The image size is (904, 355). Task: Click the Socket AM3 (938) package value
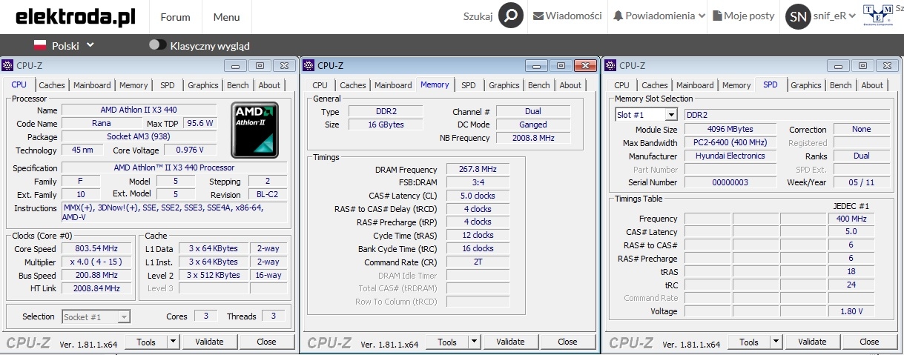click(x=139, y=137)
